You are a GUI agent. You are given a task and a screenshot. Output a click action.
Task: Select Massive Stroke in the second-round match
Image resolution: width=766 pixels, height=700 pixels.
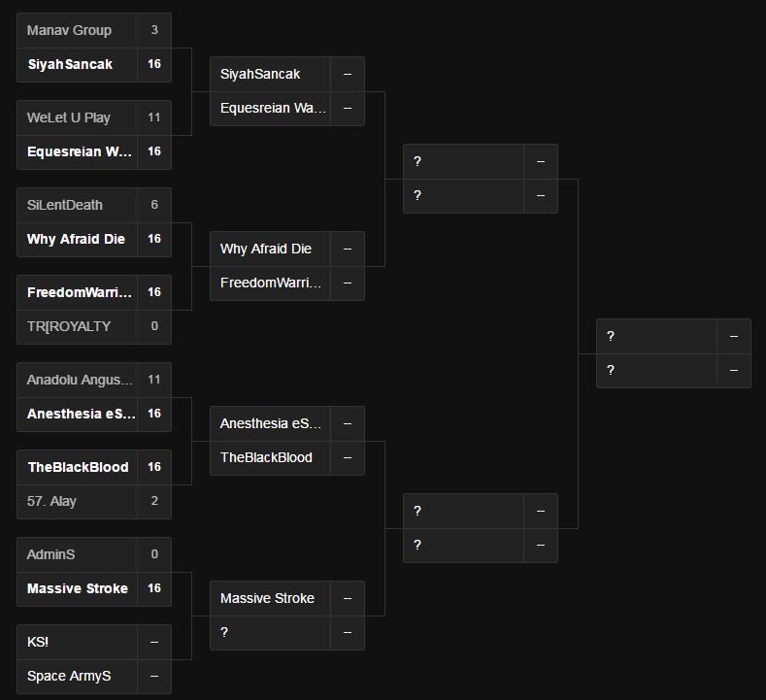(x=267, y=598)
